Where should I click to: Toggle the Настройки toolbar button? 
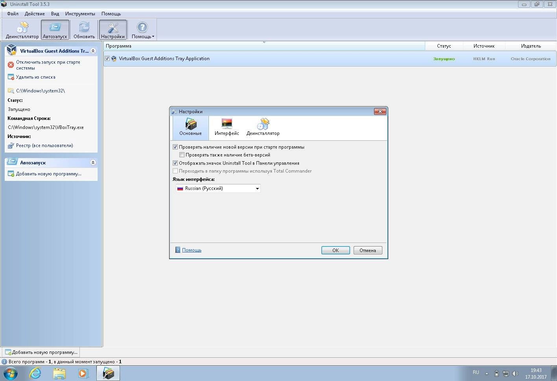pos(113,30)
